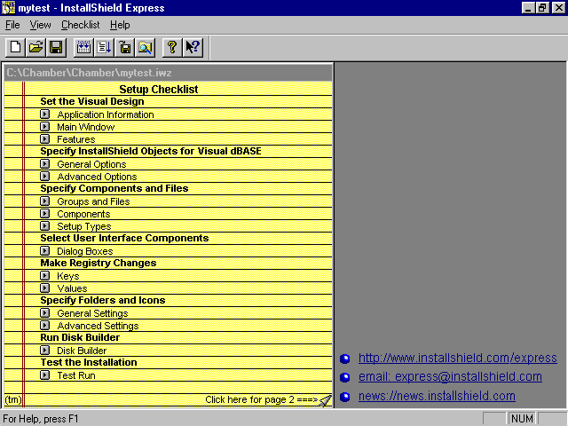
Task: Select the Disk Builder checklist item
Action: pyautogui.click(x=82, y=351)
